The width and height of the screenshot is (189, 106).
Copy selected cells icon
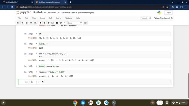(x=31, y=23)
